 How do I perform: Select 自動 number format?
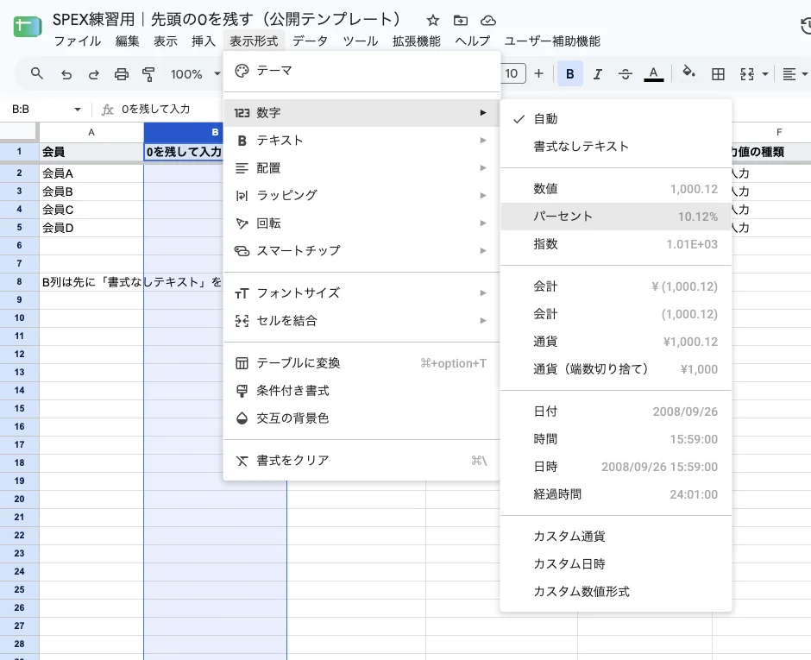(616, 119)
